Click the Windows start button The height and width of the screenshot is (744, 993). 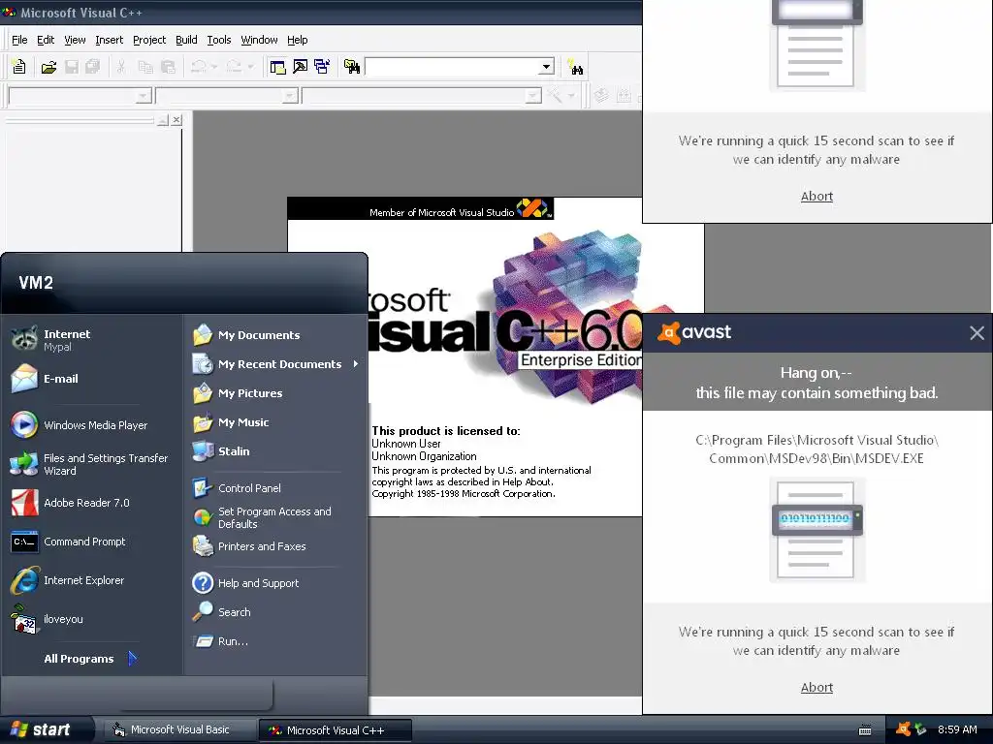click(x=45, y=730)
